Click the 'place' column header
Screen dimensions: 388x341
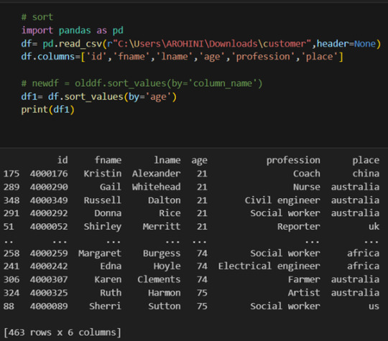pyautogui.click(x=366, y=161)
